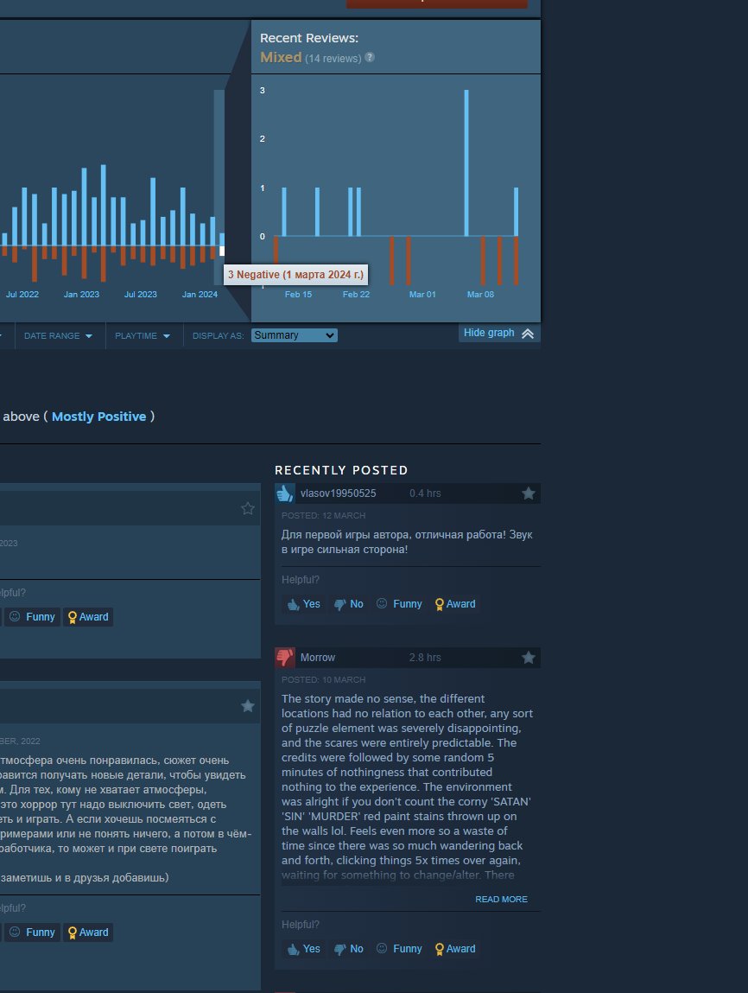Click the Funny smiley icon under vlasov19950525's review
The height and width of the screenshot is (993, 748).
(x=380, y=604)
